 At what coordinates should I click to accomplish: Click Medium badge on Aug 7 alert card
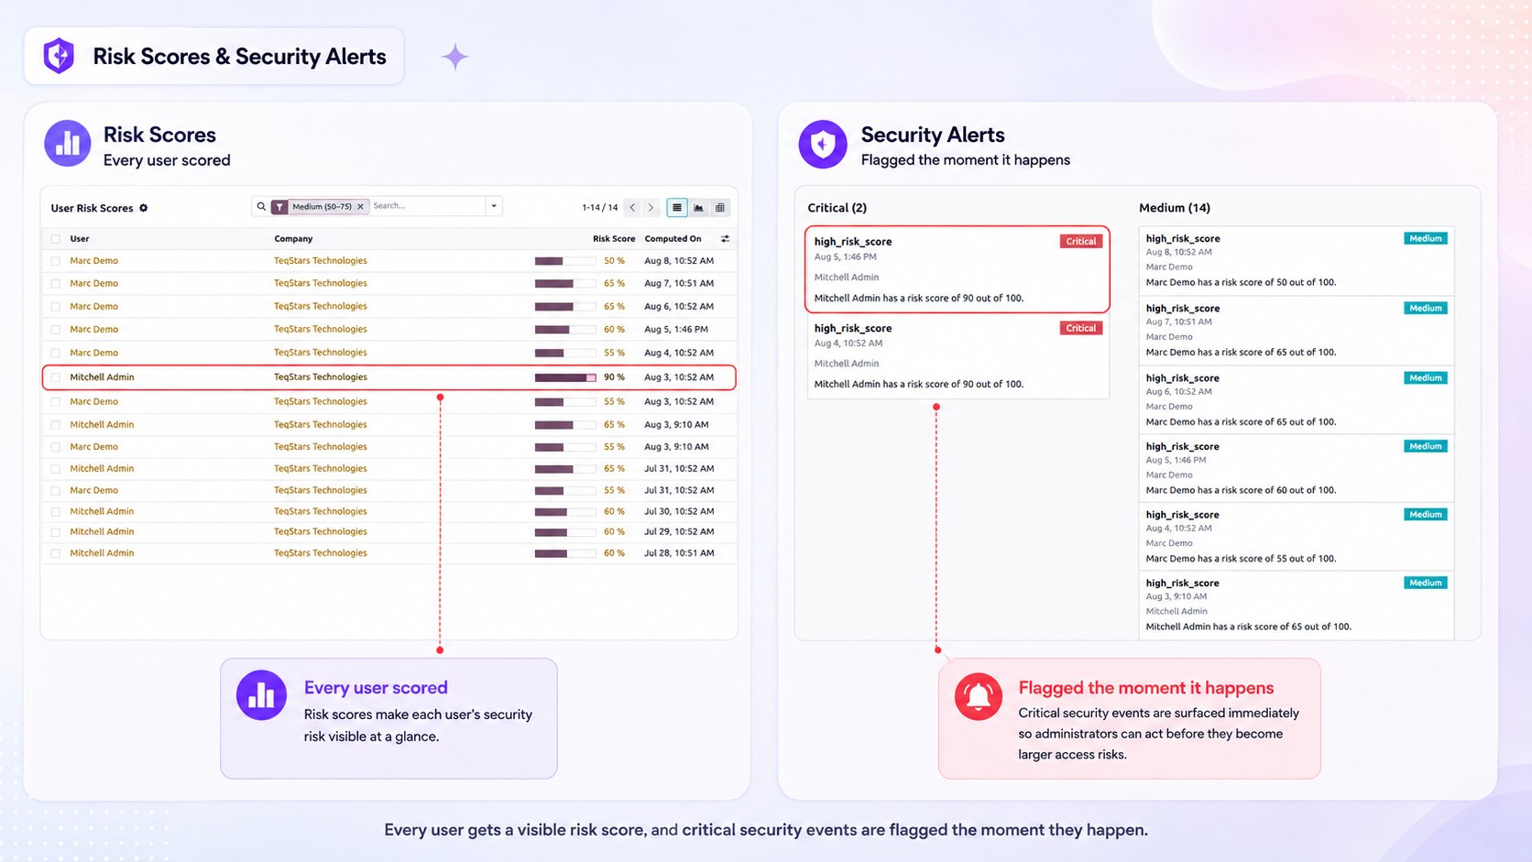tap(1426, 308)
